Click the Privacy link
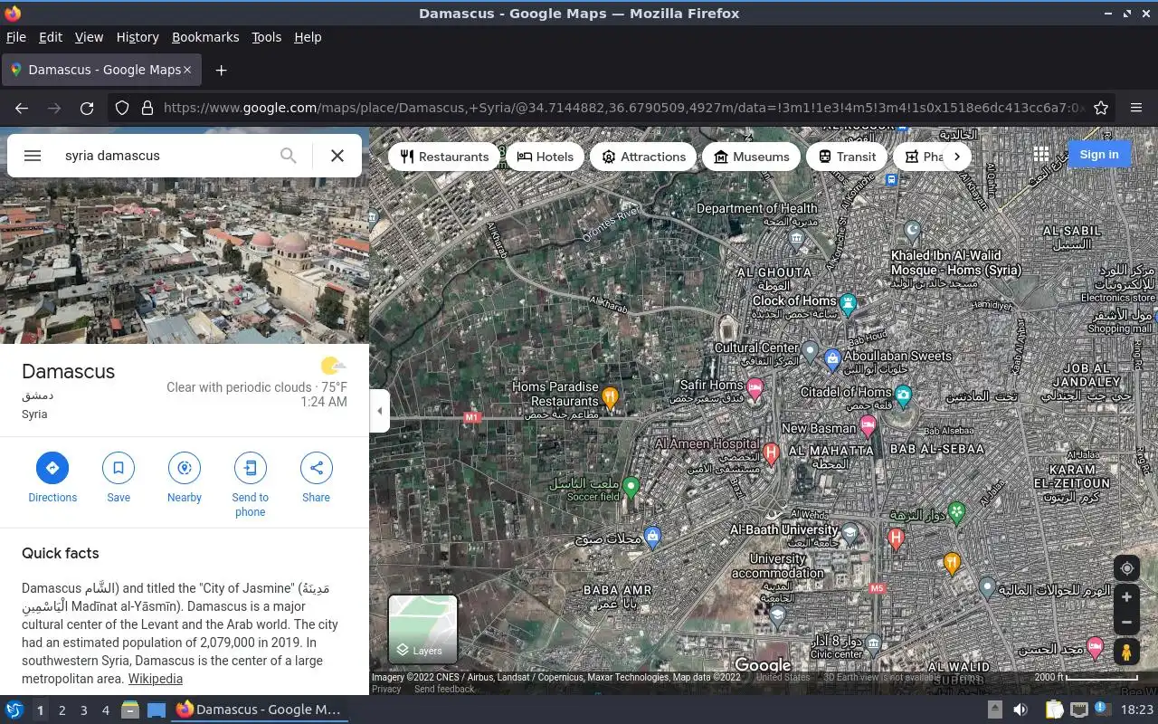The image size is (1158, 724). coord(386,689)
